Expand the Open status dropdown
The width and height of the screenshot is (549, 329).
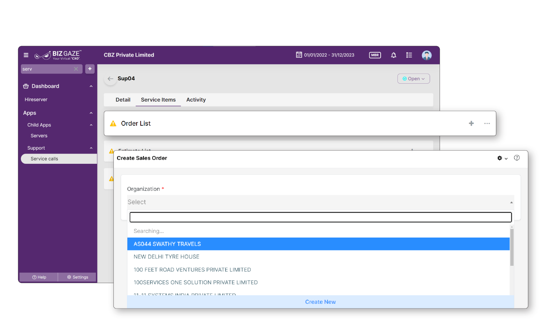tap(414, 79)
